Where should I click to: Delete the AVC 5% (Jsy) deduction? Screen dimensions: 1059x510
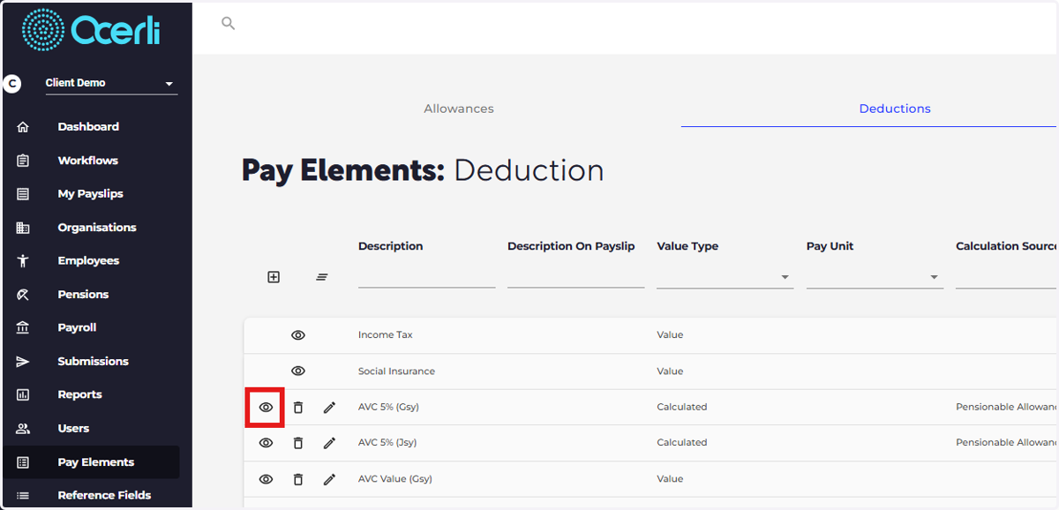click(298, 443)
